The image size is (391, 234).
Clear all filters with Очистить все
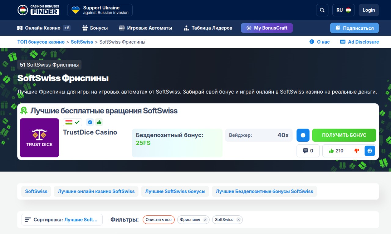[x=159, y=220]
